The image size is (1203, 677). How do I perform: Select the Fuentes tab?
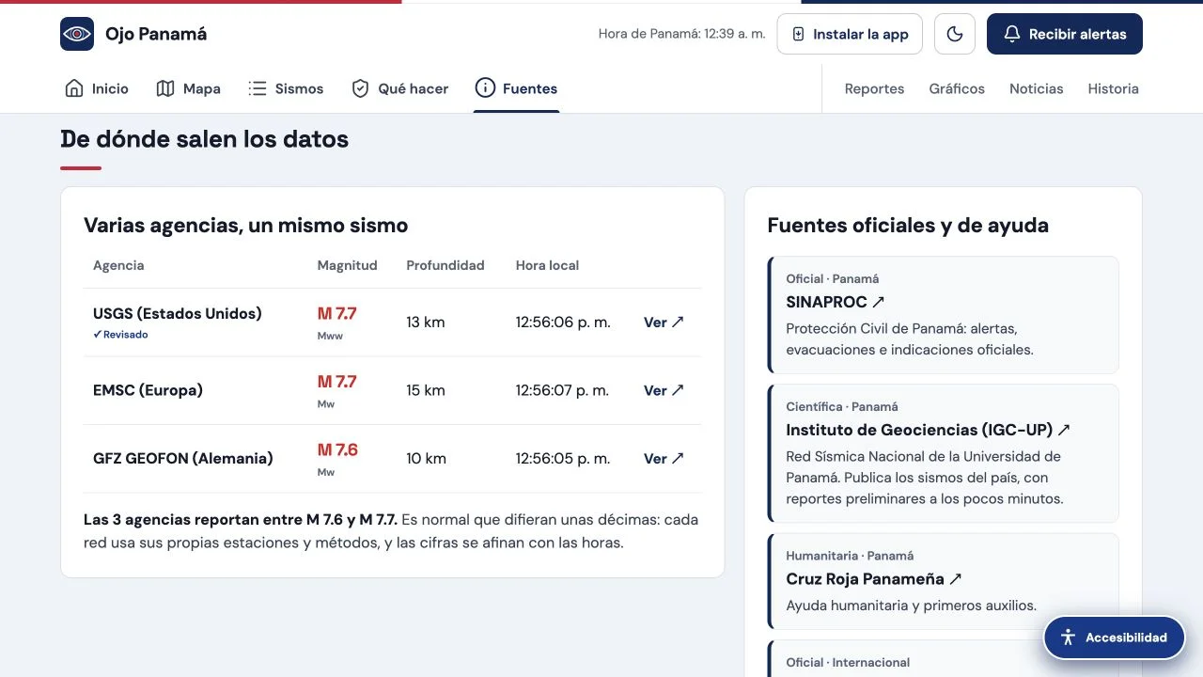tap(516, 88)
